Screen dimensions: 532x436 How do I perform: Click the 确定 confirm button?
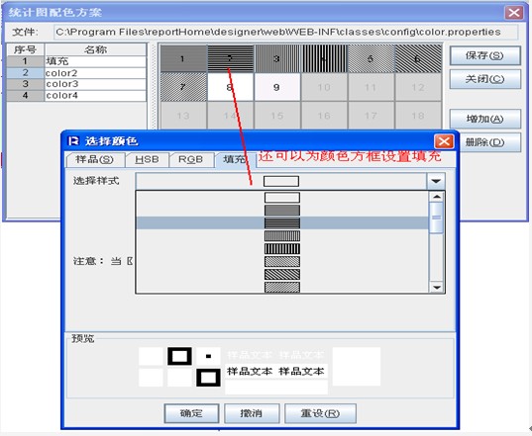(x=191, y=413)
